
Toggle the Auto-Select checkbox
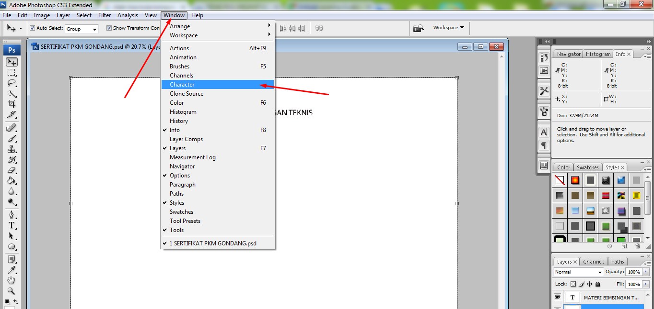point(33,28)
